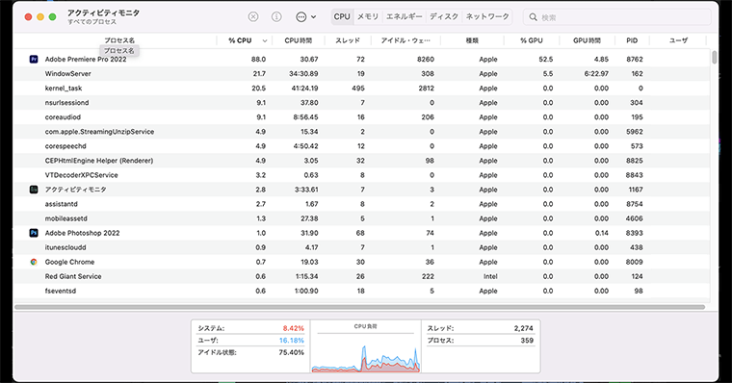The image size is (732, 383).
Task: Select the Google Chrome process row
Action: [x=362, y=262]
